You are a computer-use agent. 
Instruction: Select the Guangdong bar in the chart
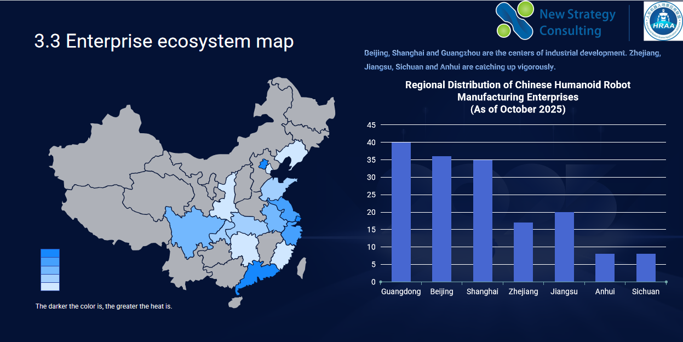(x=401, y=212)
